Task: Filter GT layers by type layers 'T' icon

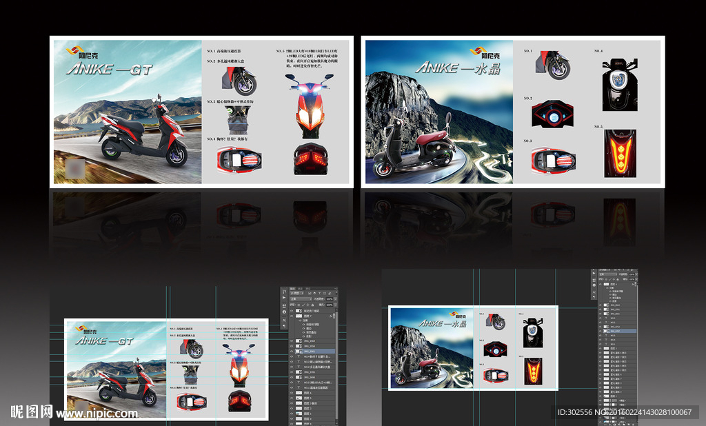Action: point(320,293)
